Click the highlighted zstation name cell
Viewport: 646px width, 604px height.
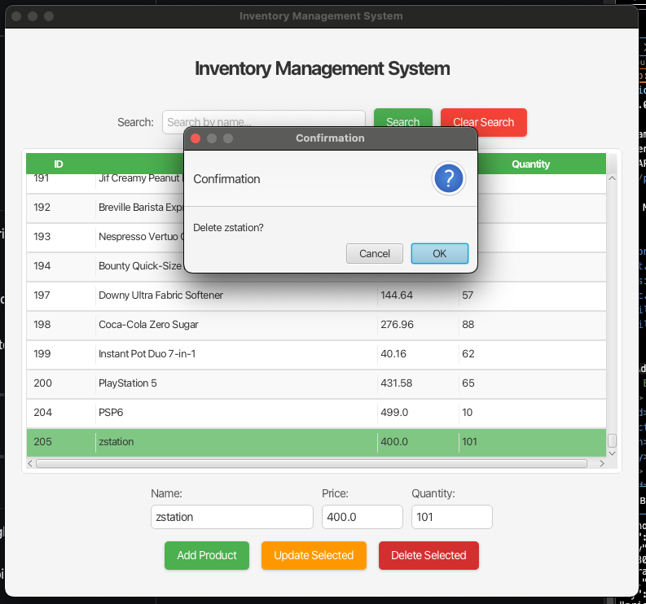tap(236, 442)
